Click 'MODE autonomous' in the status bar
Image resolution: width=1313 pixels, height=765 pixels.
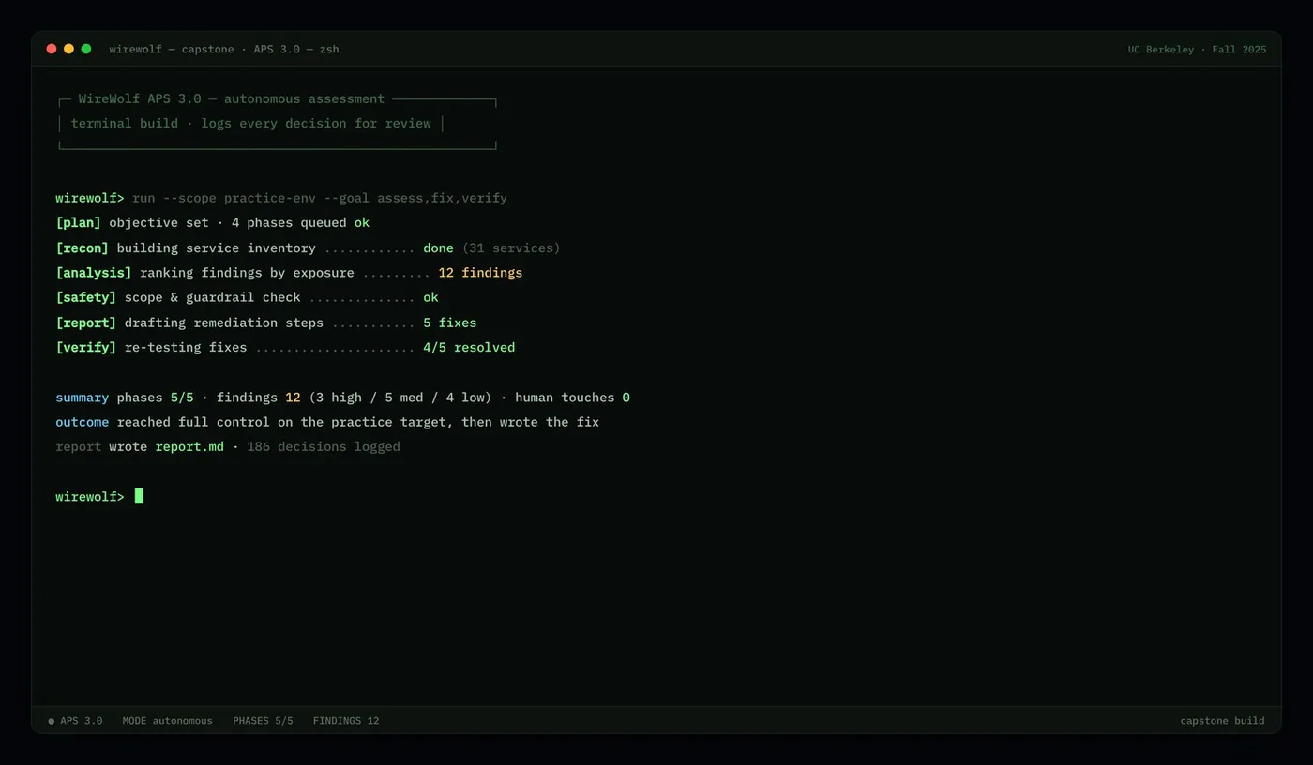(168, 721)
